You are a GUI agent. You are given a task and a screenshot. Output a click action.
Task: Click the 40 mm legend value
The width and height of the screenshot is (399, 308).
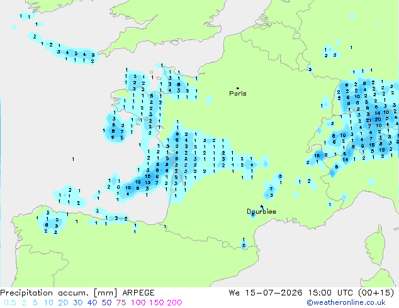click(x=92, y=303)
